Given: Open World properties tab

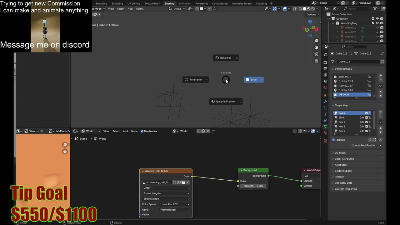Looking at the screenshot, I should (x=325, y=87).
